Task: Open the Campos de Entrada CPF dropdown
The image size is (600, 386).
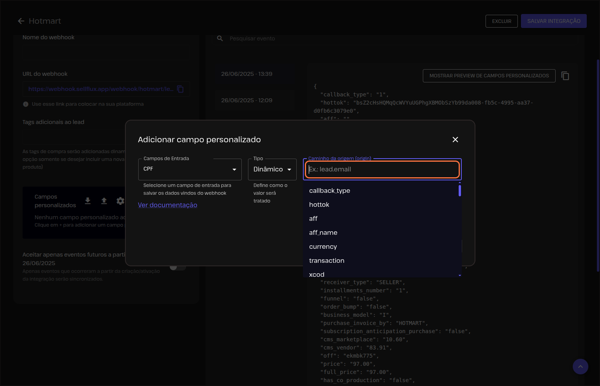Action: pyautogui.click(x=190, y=169)
